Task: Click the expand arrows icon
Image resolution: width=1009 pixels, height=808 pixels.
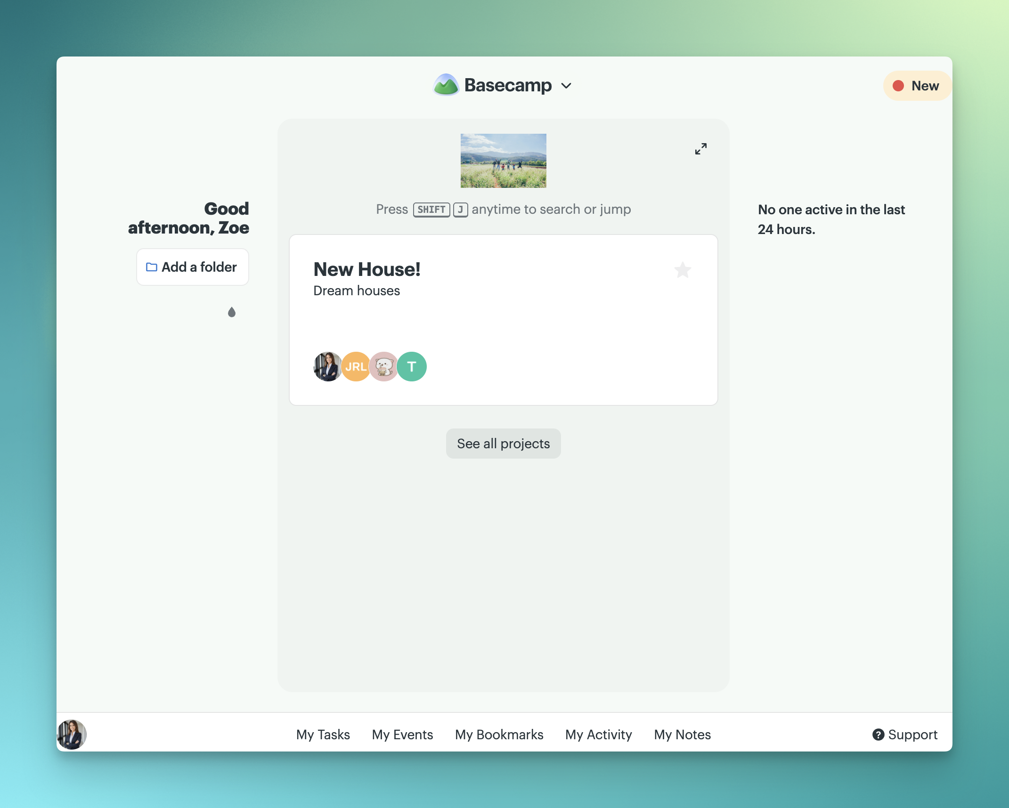Action: click(701, 149)
